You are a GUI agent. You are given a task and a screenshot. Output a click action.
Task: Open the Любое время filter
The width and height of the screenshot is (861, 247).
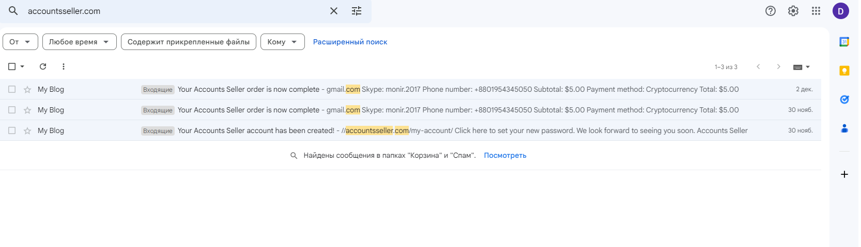click(80, 42)
